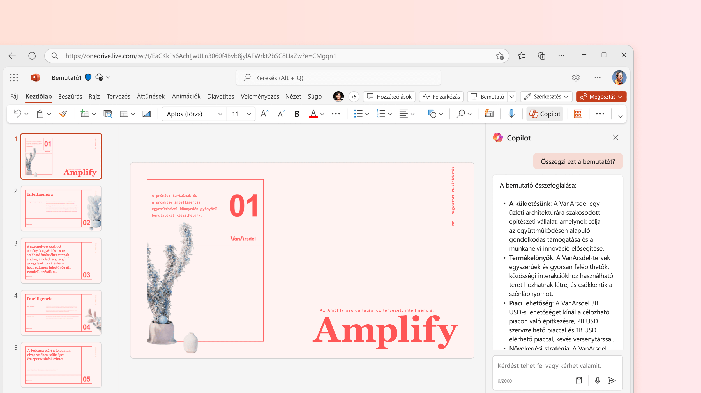This screenshot has width=701, height=393.
Task: Open the ribbon overflow ellipsis
Action: point(600,114)
